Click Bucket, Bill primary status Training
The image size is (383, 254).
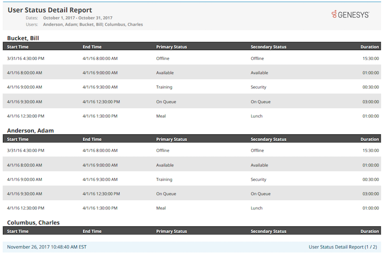click(x=164, y=87)
